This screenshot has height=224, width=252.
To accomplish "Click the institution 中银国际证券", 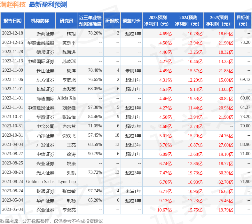I will point(41,61).
